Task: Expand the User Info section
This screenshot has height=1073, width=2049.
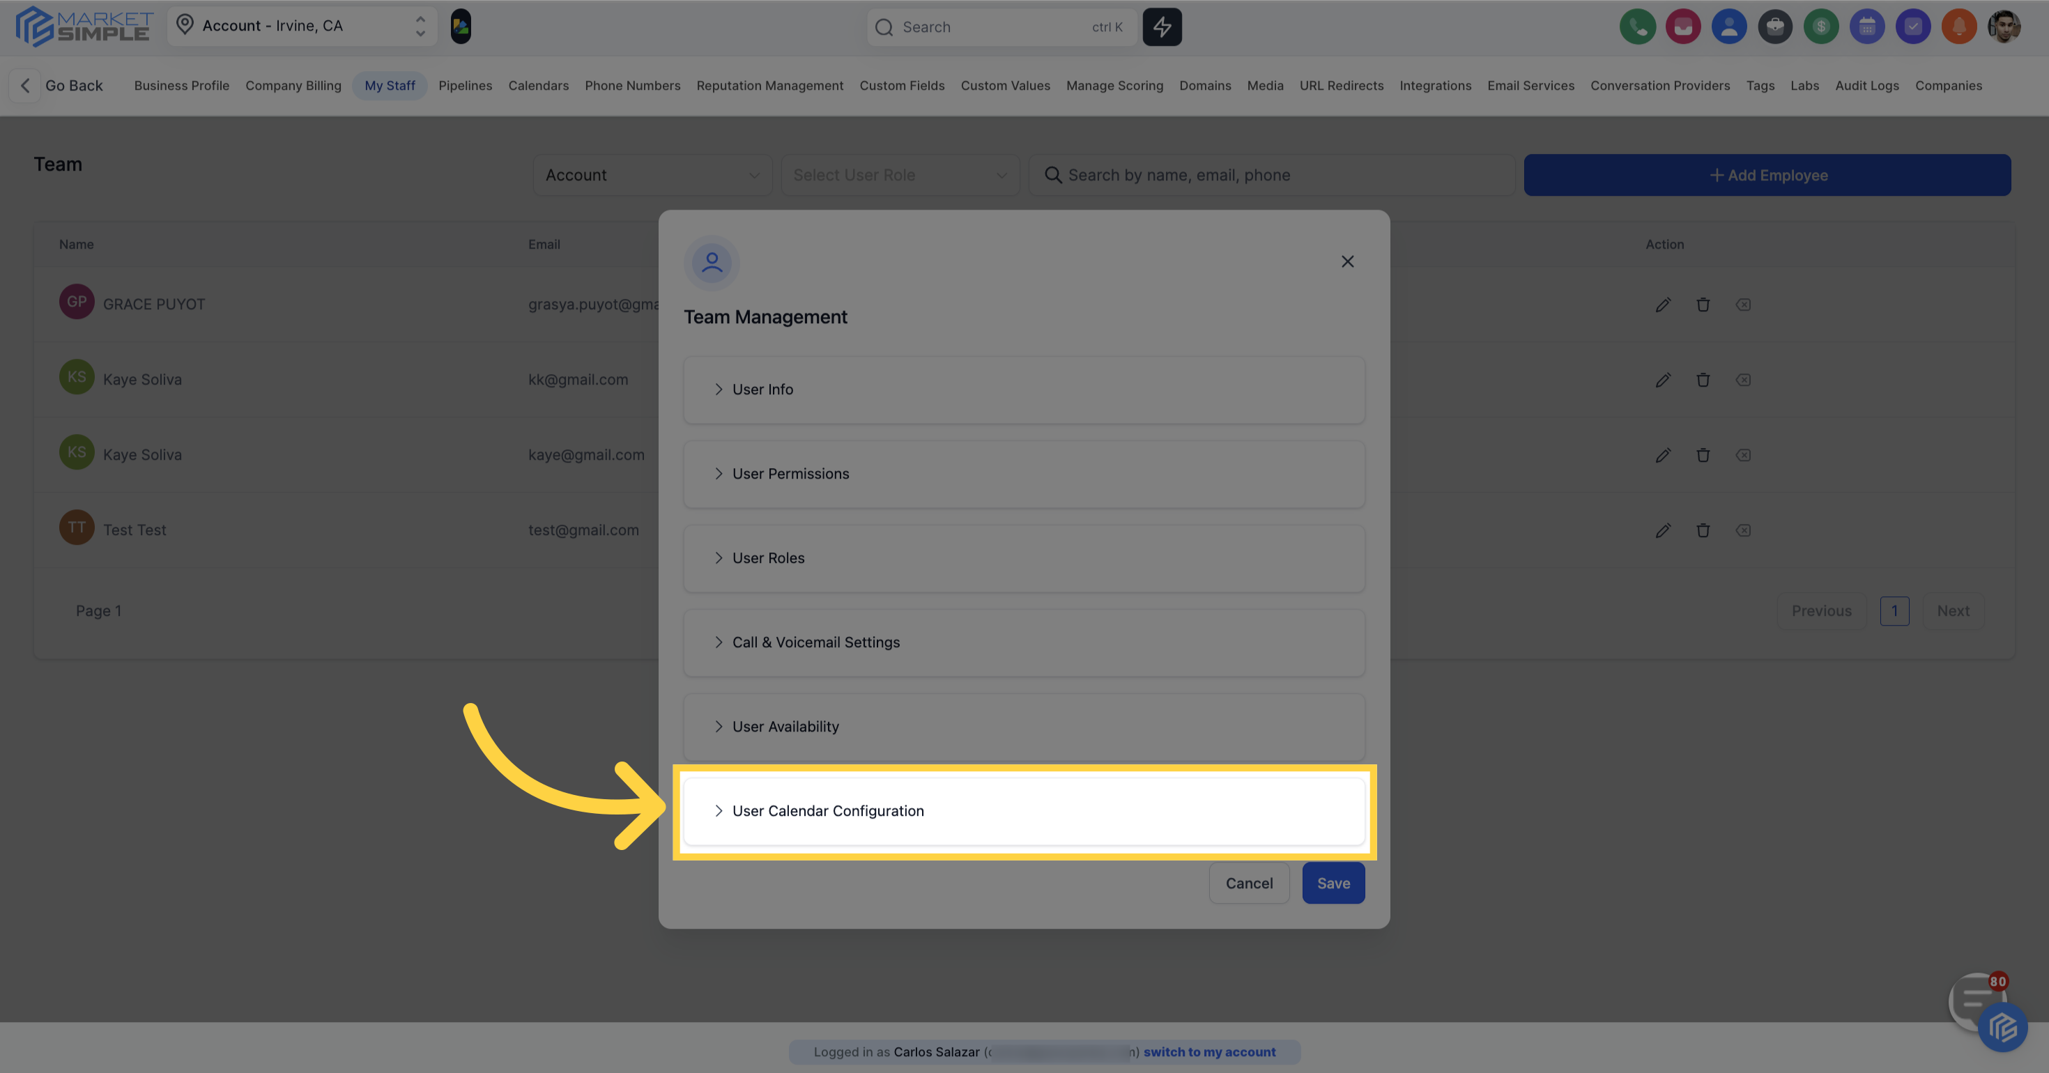Action: click(1024, 389)
